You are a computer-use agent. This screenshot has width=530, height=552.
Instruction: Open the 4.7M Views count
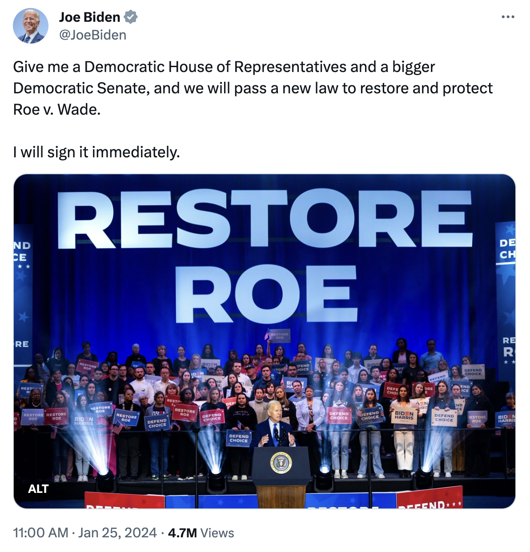coord(201,532)
